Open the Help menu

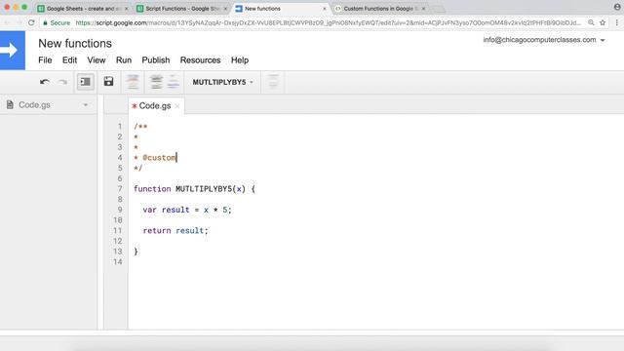(240, 60)
